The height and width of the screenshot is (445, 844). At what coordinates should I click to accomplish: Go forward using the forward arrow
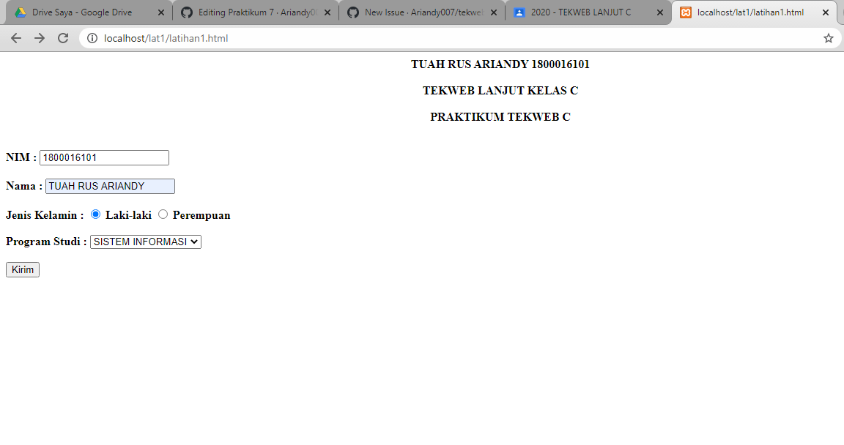(40, 38)
